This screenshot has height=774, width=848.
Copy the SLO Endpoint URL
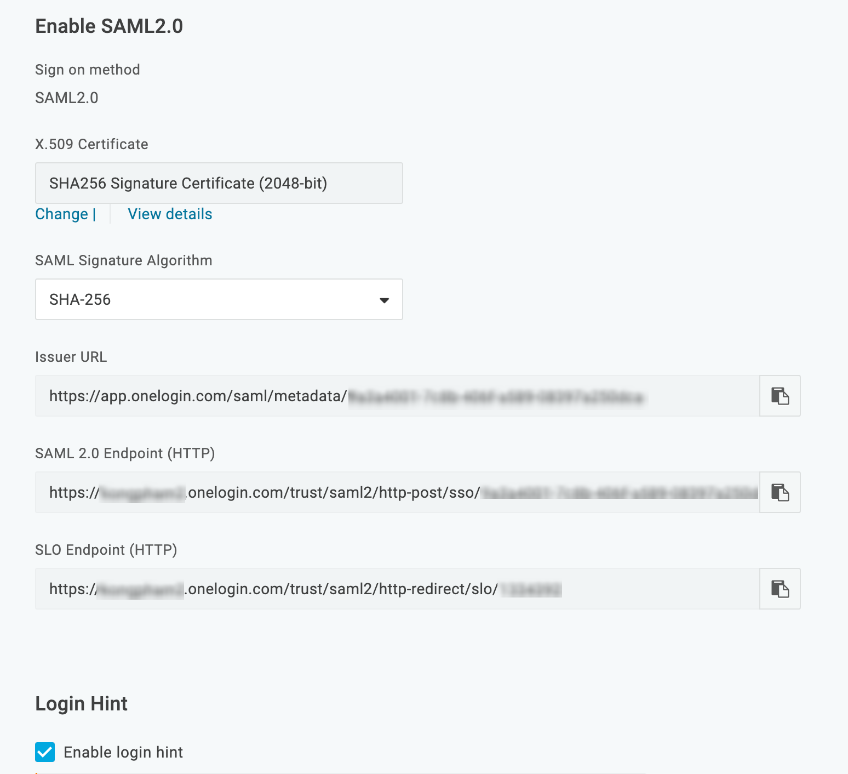(x=780, y=589)
